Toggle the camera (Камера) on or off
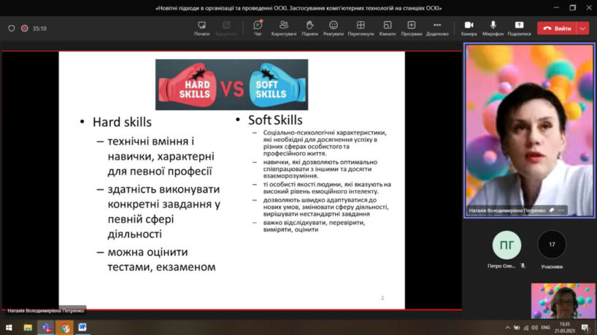This screenshot has height=335, width=597. tap(469, 28)
